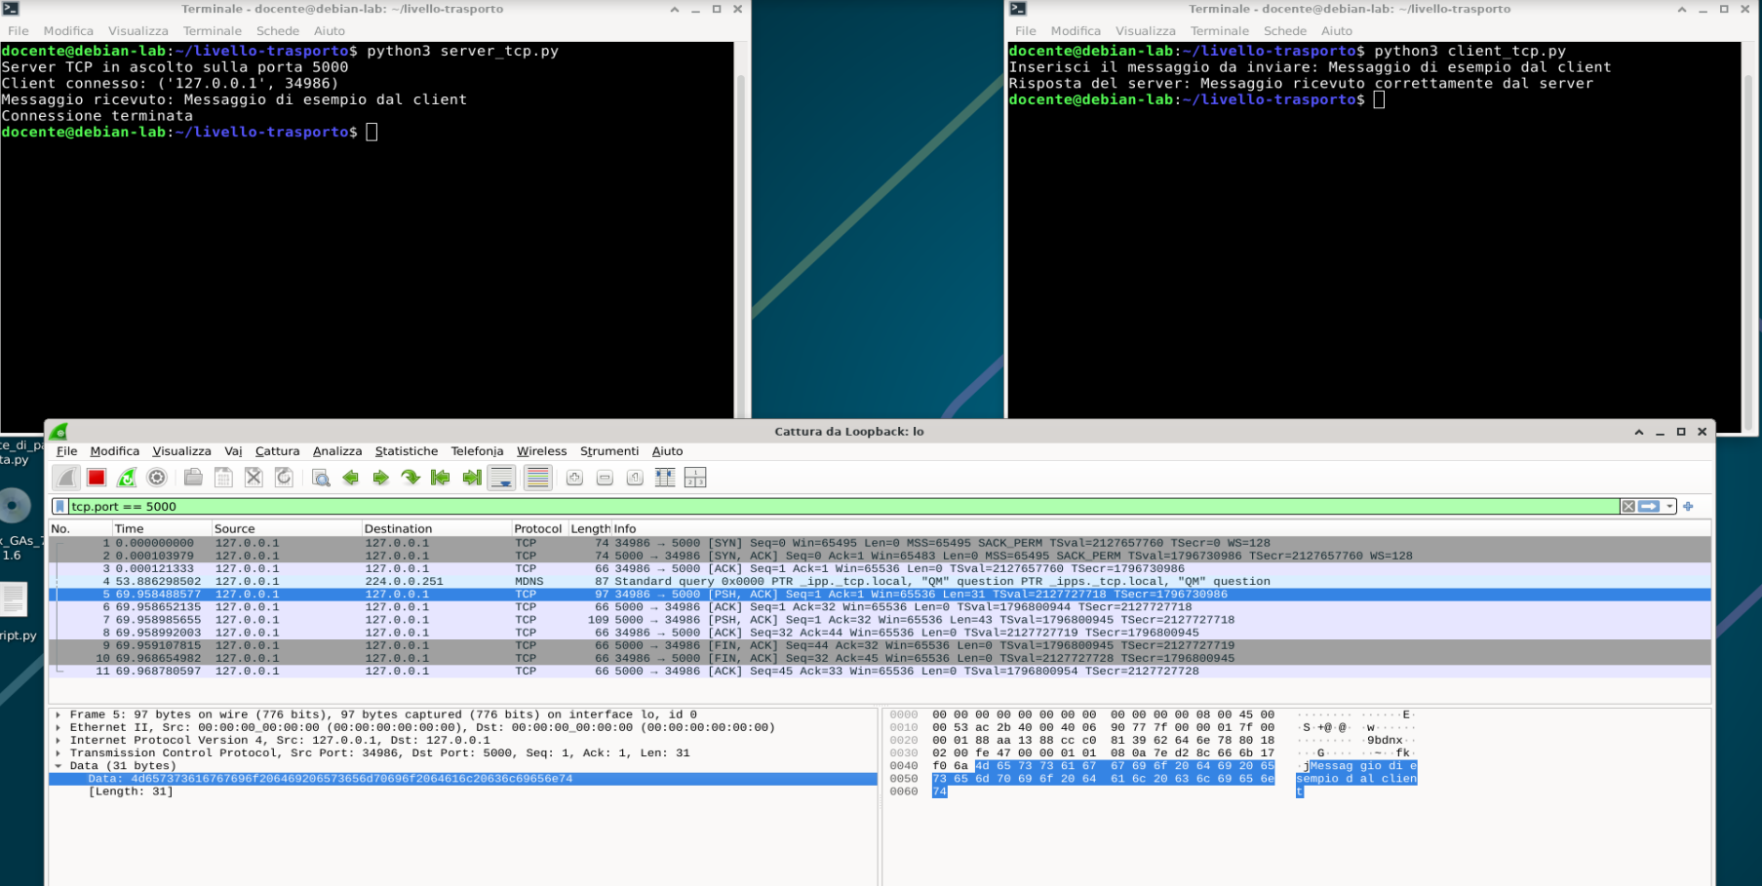
Task: Open the Analizza menu
Action: point(336,451)
